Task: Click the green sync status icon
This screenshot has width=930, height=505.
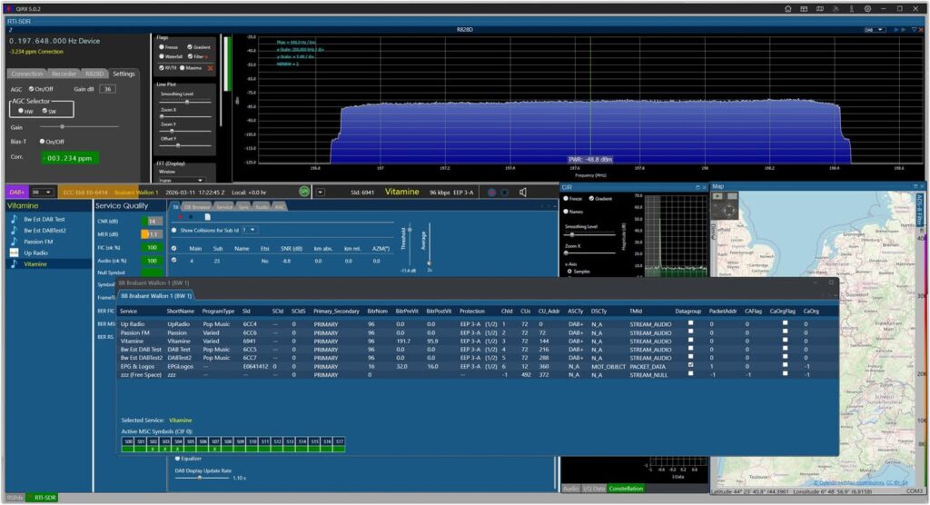Action: tap(304, 192)
